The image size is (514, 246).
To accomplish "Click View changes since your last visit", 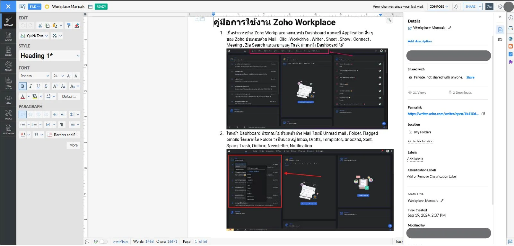I will [x=398, y=6].
